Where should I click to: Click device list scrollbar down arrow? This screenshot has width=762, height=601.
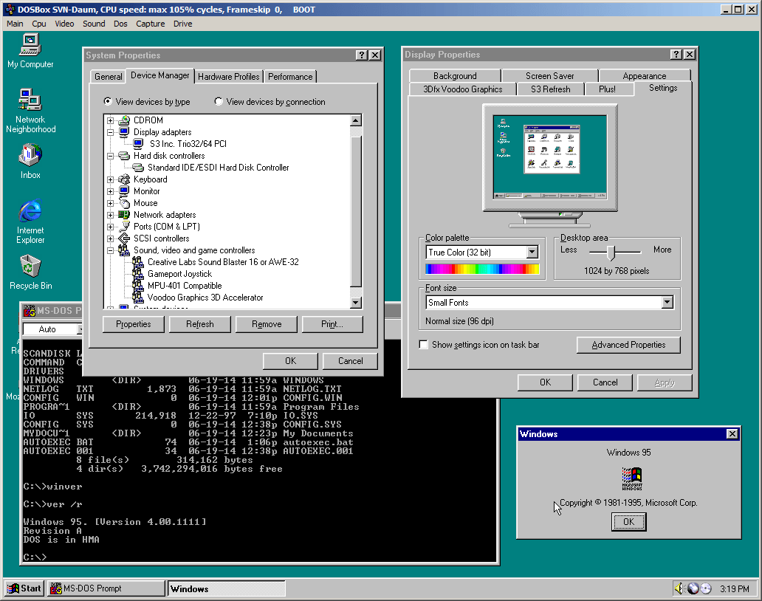point(356,303)
